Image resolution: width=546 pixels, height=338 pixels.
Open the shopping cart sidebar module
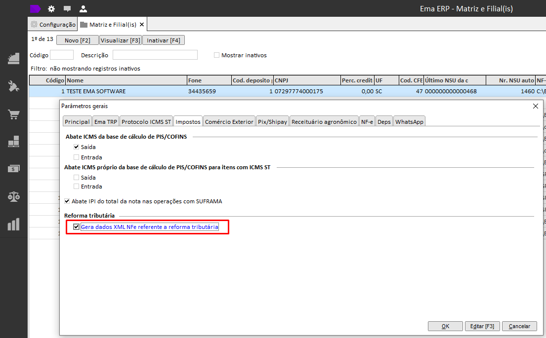pyautogui.click(x=14, y=114)
